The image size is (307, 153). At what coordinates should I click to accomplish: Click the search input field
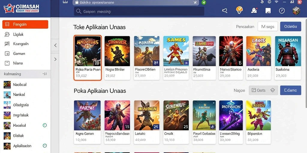[x=139, y=12]
